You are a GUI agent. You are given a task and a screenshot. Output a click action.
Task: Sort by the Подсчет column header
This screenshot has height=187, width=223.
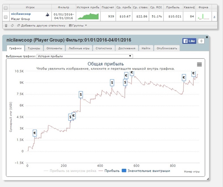tap(108, 7)
